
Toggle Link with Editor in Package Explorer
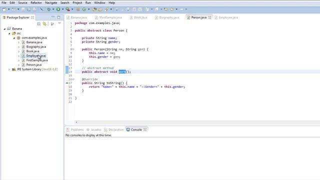click(44, 24)
